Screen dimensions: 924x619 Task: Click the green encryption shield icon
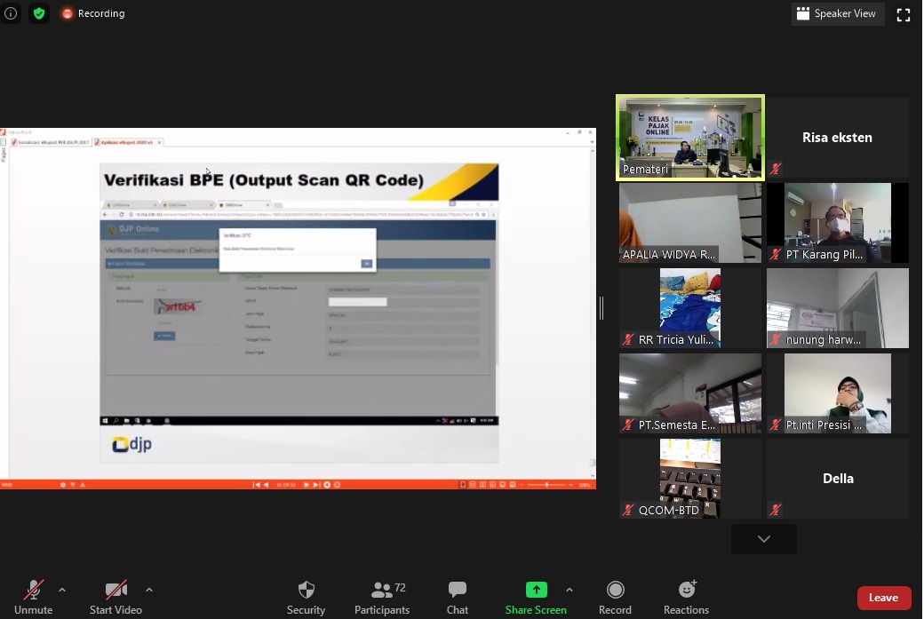point(38,13)
